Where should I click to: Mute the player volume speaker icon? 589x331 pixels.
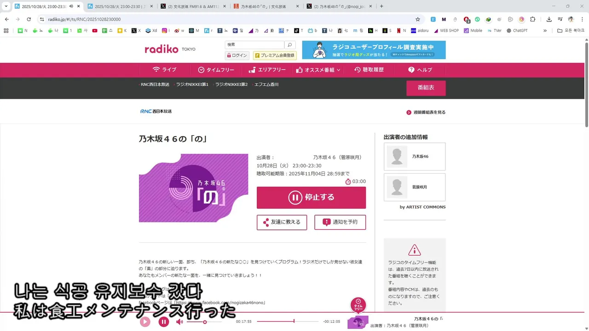[x=179, y=322]
